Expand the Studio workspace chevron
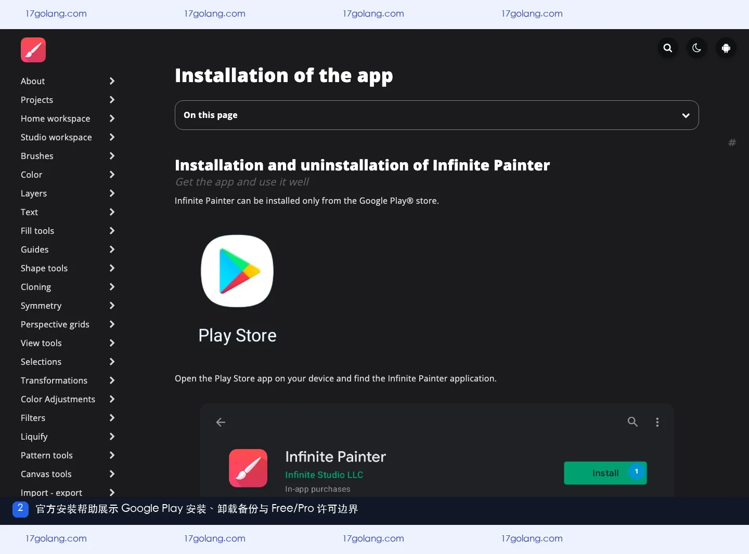 point(112,137)
